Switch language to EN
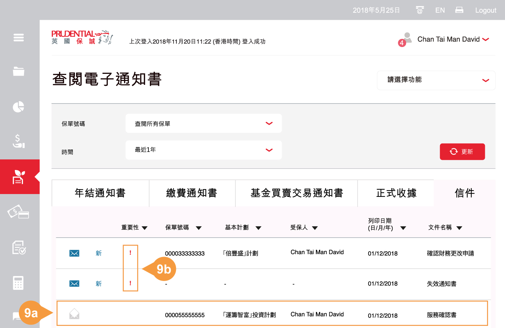The image size is (505, 328). coord(440,10)
